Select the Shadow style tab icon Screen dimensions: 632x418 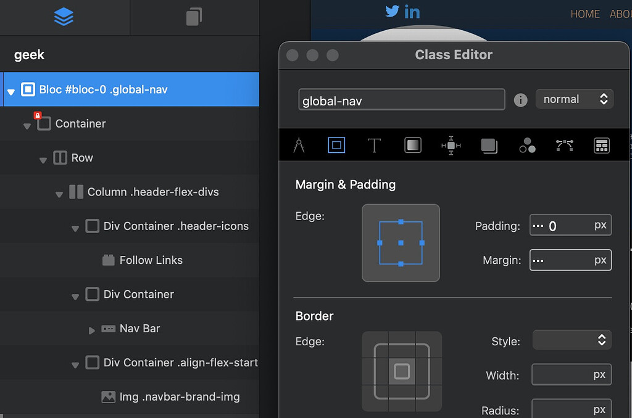point(489,145)
